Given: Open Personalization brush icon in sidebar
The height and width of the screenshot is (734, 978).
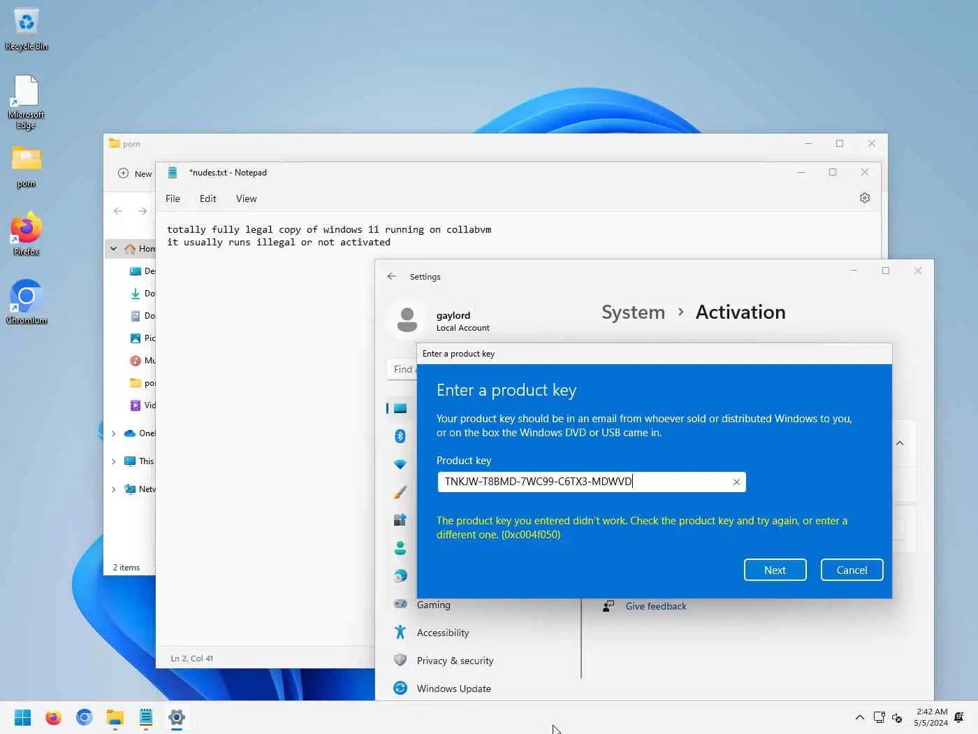Looking at the screenshot, I should pos(400,492).
